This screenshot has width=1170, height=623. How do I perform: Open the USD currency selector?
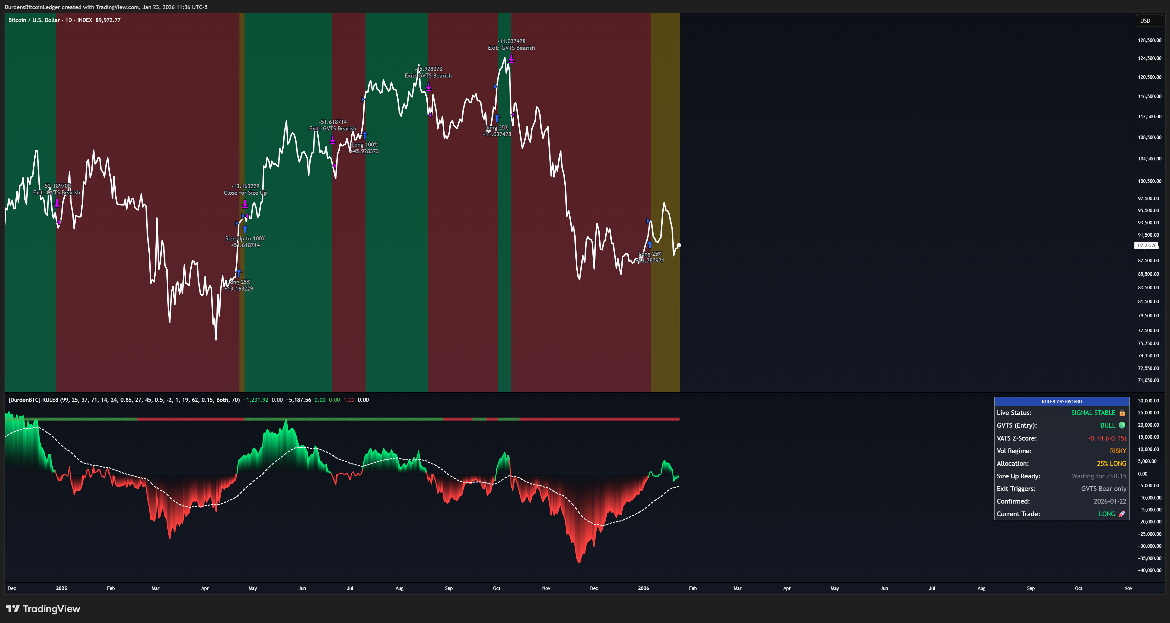coord(1146,21)
